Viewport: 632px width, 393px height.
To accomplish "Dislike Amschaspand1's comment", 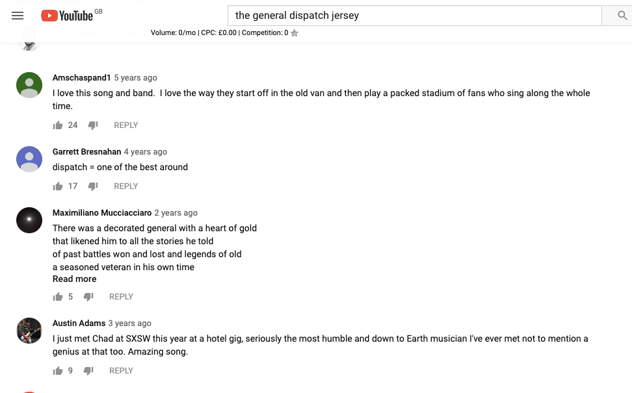I will [x=93, y=125].
